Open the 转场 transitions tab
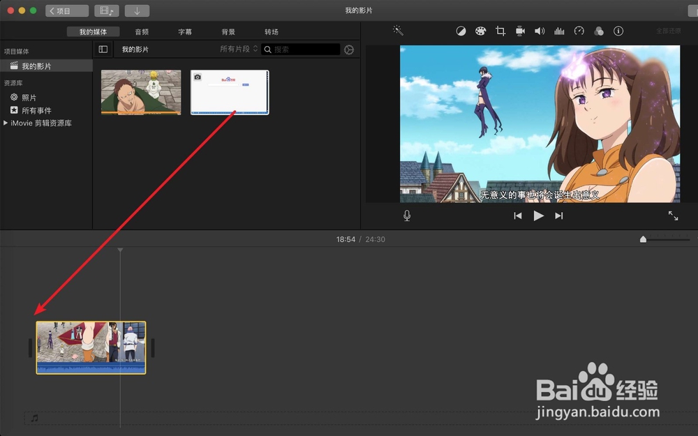Viewport: 698px width, 436px height. 272,31
